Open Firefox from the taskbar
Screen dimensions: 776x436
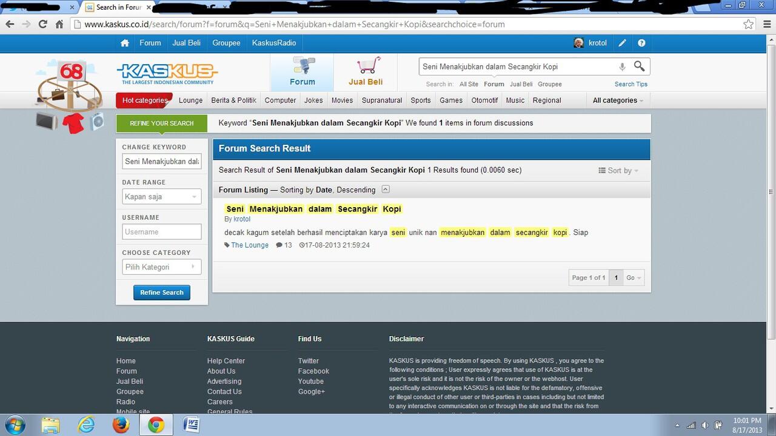(x=121, y=424)
